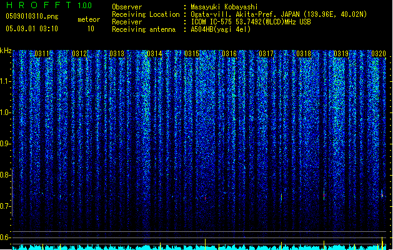
Task: Click the 0319 time marker
Action: pos(341,54)
